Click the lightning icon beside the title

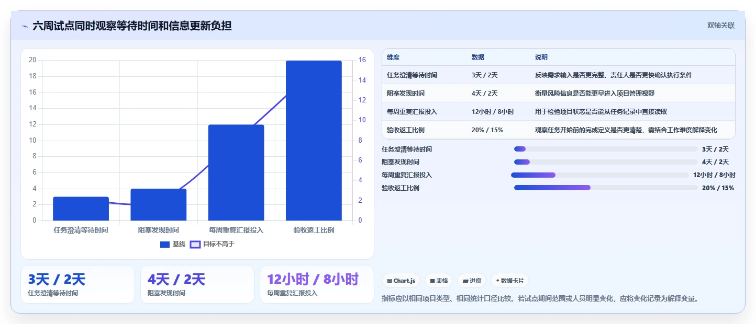[25, 26]
